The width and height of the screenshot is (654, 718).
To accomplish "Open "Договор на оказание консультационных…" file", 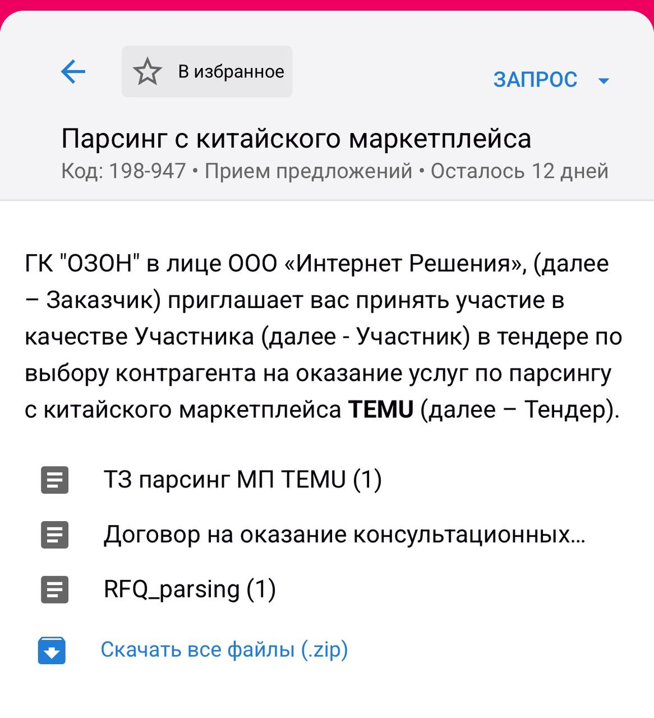I will coord(344,535).
